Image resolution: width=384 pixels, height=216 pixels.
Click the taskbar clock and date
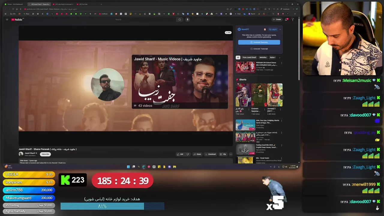[292, 167]
